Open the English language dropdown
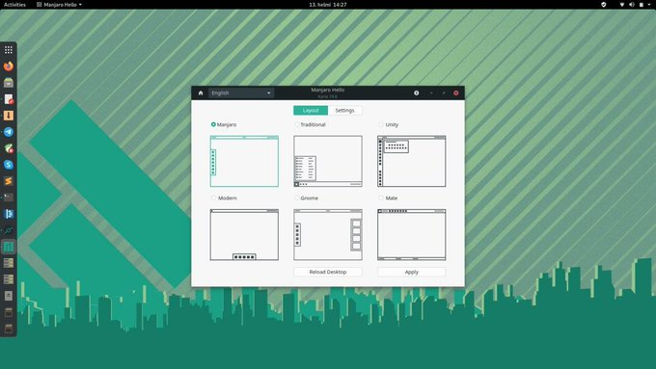Image resolution: width=656 pixels, height=369 pixels. pos(241,92)
